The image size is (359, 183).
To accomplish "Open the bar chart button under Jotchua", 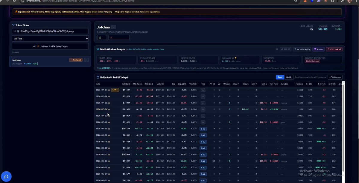I will tap(119, 37).
